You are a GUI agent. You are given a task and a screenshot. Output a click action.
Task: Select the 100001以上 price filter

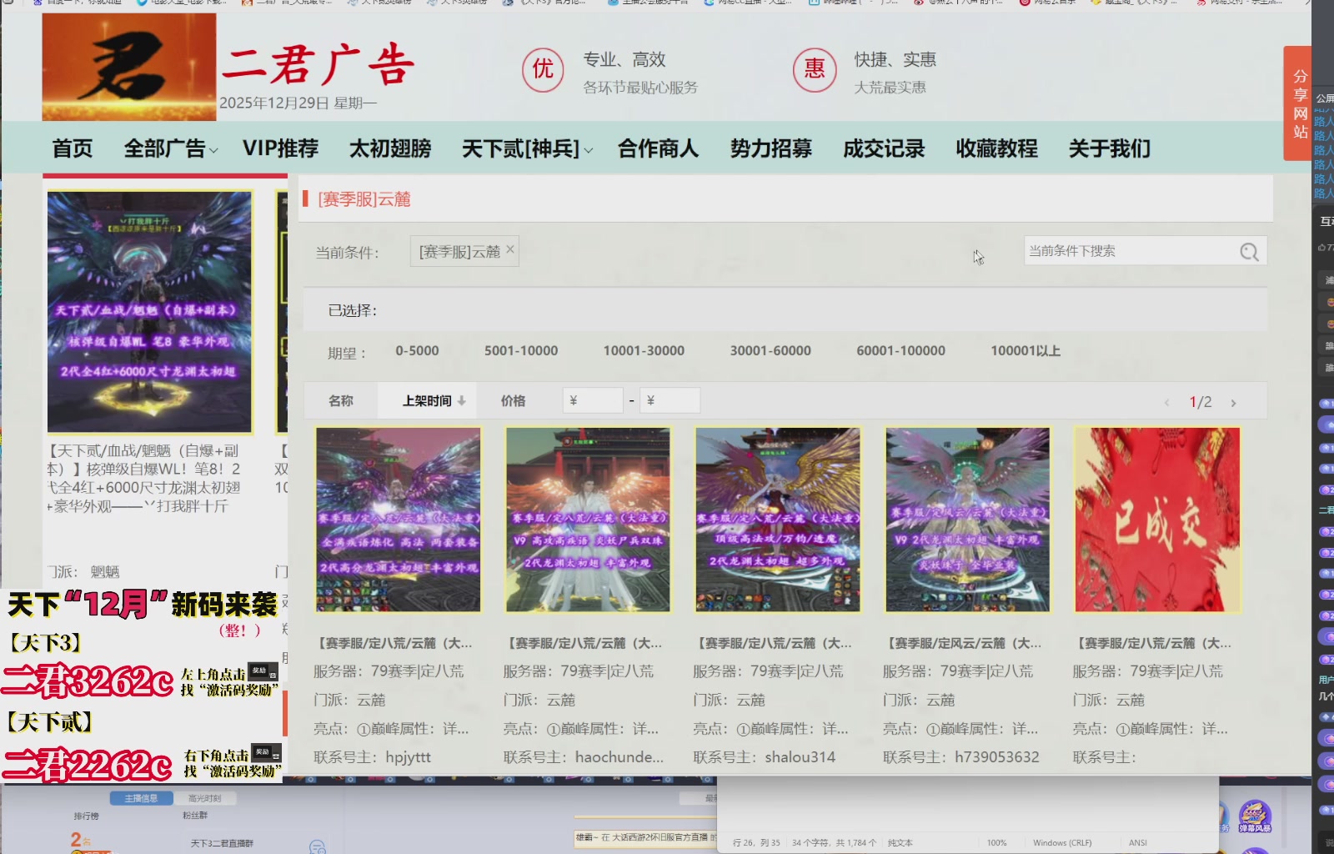(1024, 351)
